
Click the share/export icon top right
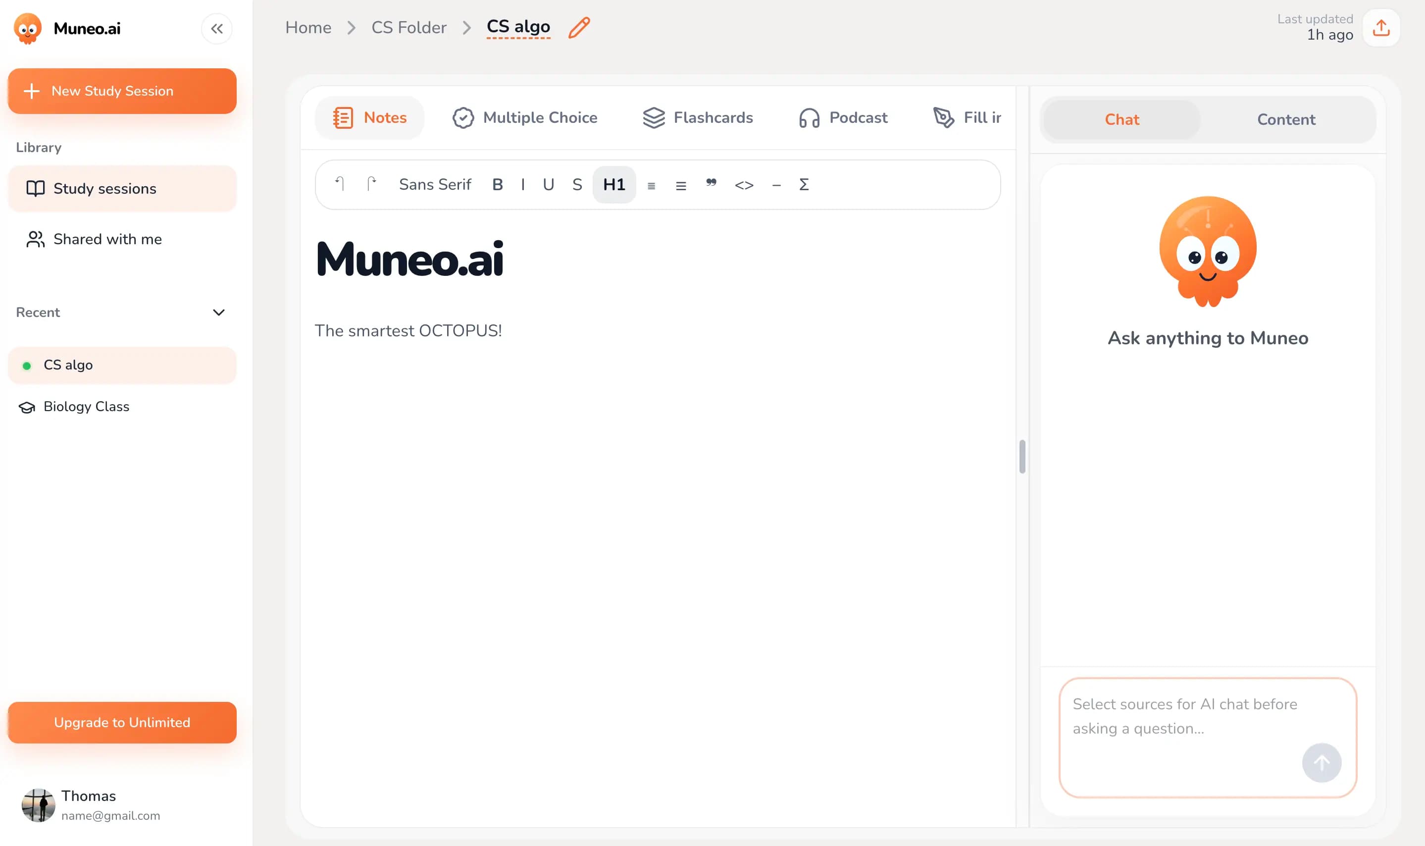1380,27
